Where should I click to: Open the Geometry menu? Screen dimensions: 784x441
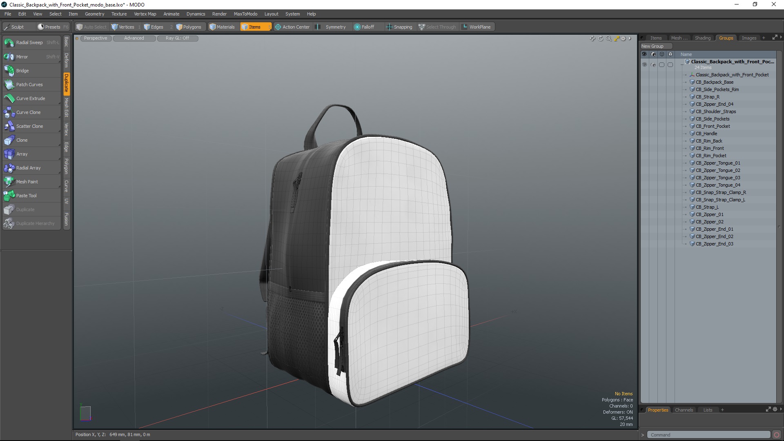94,14
